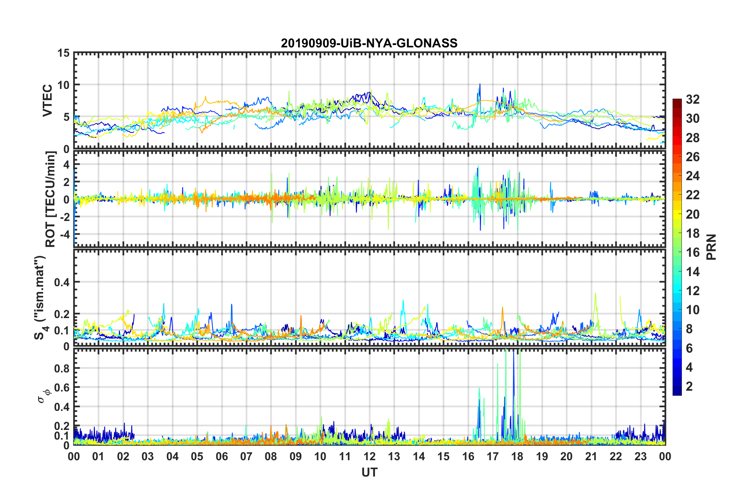The height and width of the screenshot is (494, 739).
Task: Select the UT axis tick label "09"
Action: coord(296,456)
